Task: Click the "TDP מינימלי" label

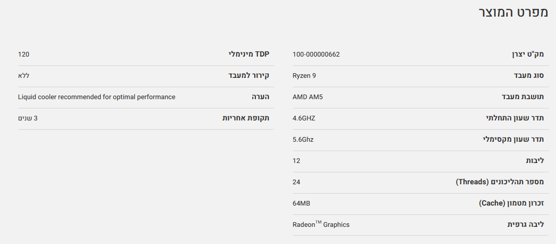Action: tap(249, 55)
